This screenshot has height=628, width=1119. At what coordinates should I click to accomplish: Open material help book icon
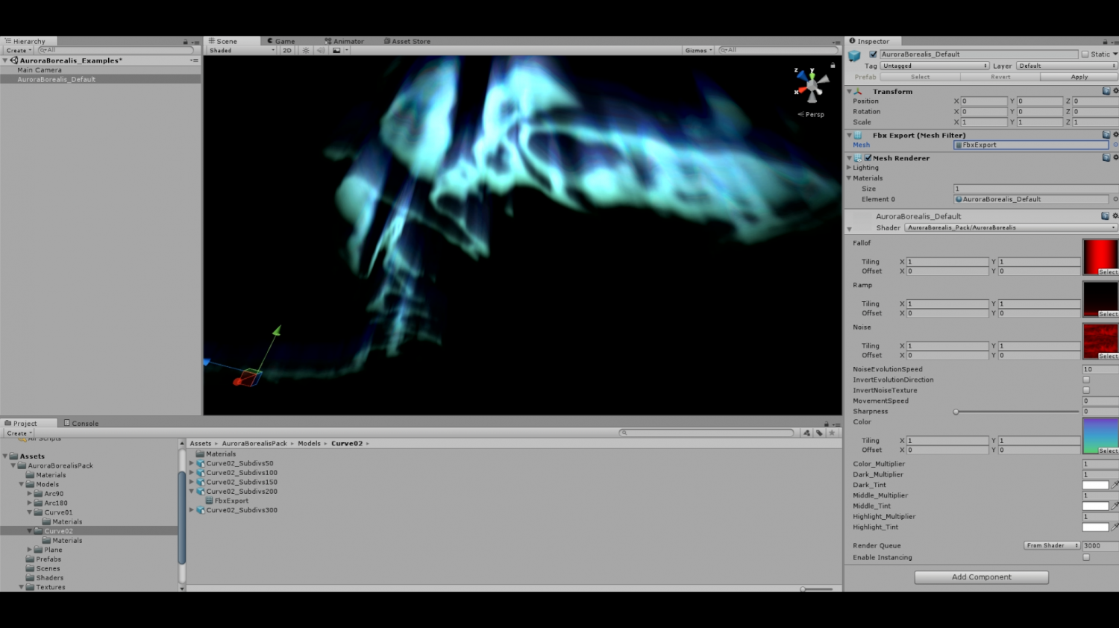click(x=1106, y=216)
